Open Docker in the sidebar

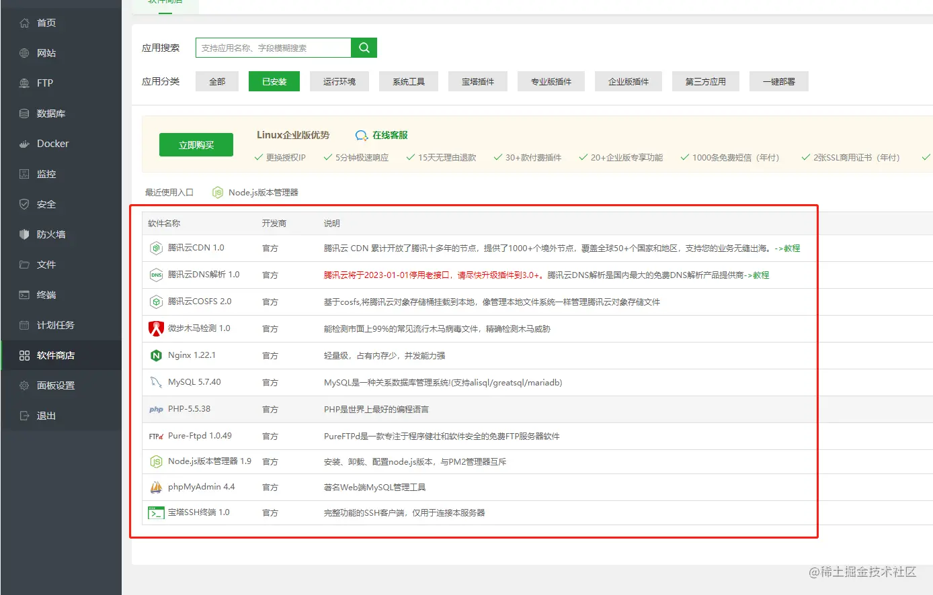click(x=60, y=144)
